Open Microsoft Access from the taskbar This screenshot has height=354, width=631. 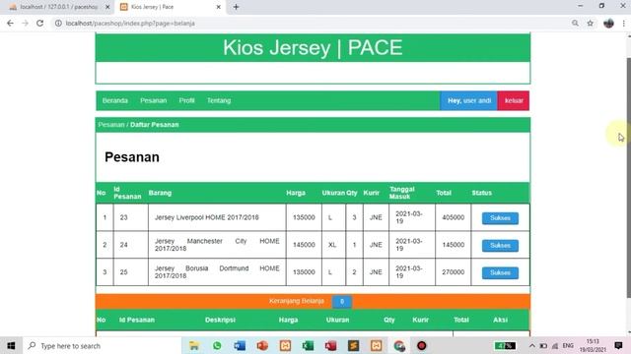(x=331, y=345)
